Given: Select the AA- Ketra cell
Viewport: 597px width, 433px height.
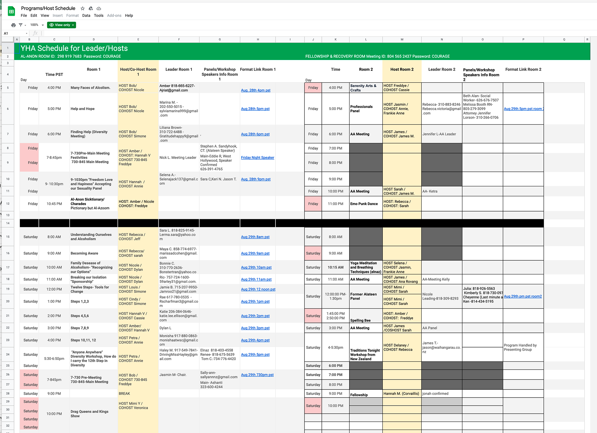Looking at the screenshot, I should 442,191.
